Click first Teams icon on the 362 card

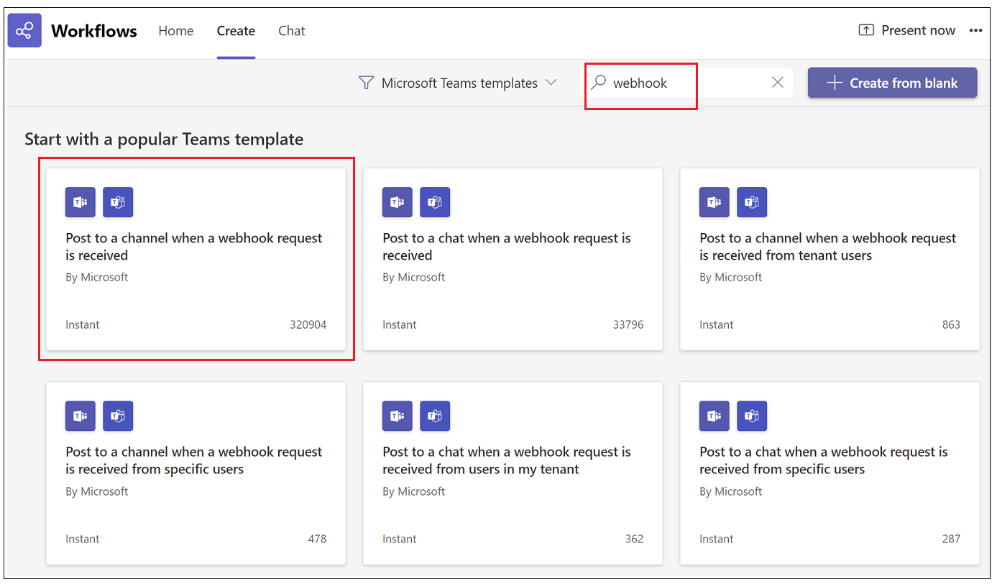coord(398,416)
